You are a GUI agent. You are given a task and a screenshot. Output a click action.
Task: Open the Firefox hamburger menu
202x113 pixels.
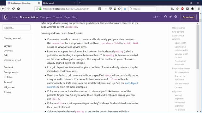click(199, 9)
